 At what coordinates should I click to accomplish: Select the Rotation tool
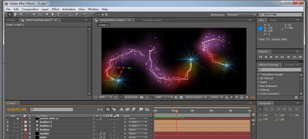point(28,14)
